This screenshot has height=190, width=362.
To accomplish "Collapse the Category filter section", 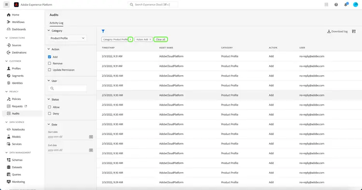I will (x=49, y=30).
